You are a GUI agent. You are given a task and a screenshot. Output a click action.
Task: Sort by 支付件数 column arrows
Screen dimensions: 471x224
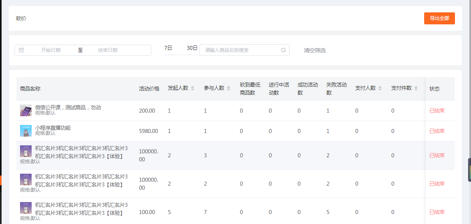pyautogui.click(x=416, y=88)
